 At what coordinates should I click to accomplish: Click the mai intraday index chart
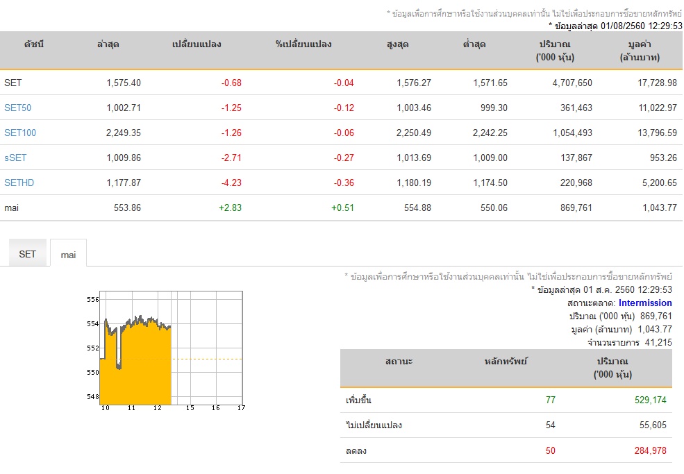point(166,350)
